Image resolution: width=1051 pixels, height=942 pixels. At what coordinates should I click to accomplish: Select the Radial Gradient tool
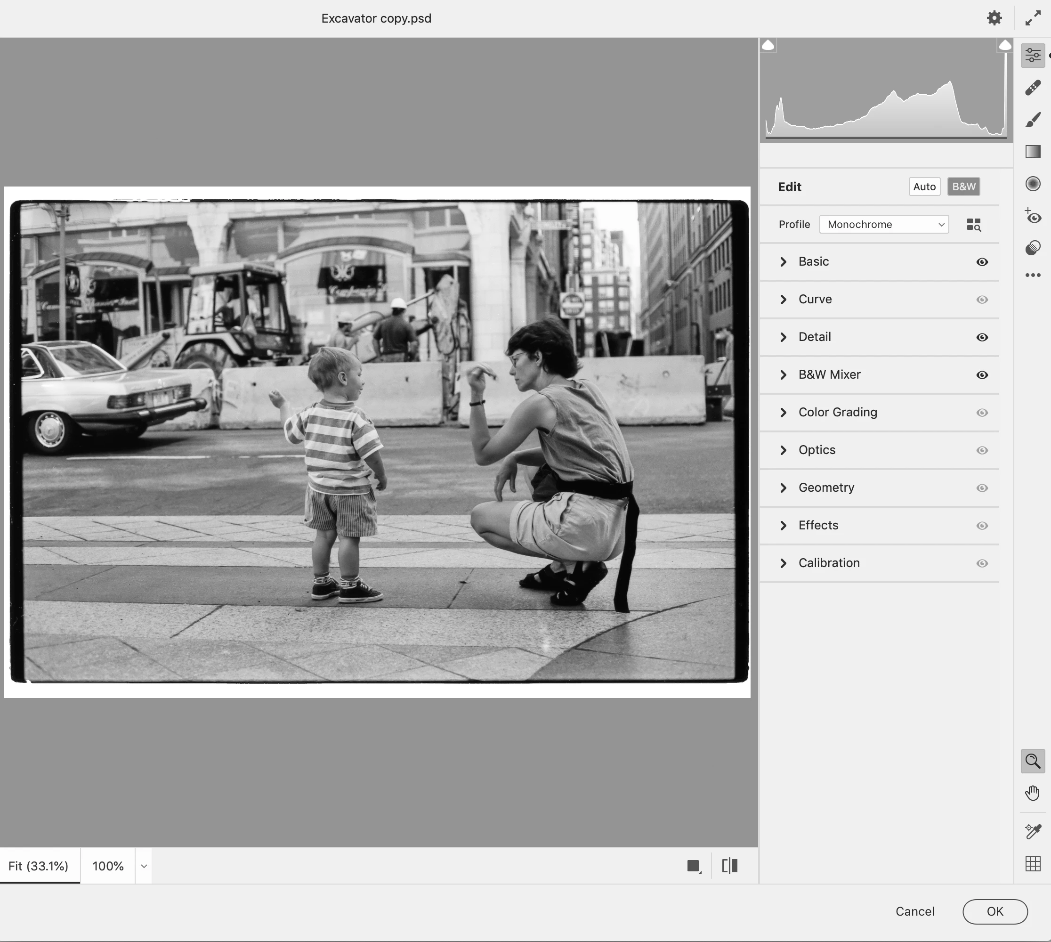coord(1032,184)
